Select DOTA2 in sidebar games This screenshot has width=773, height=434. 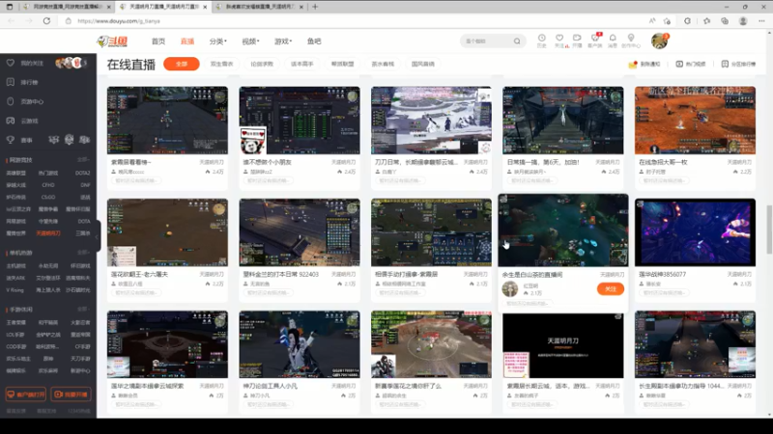click(x=82, y=174)
